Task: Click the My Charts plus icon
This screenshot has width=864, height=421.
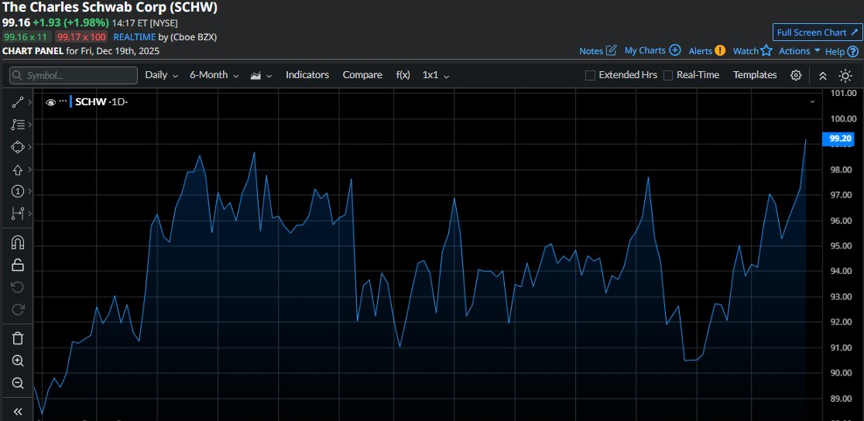Action: pos(675,50)
